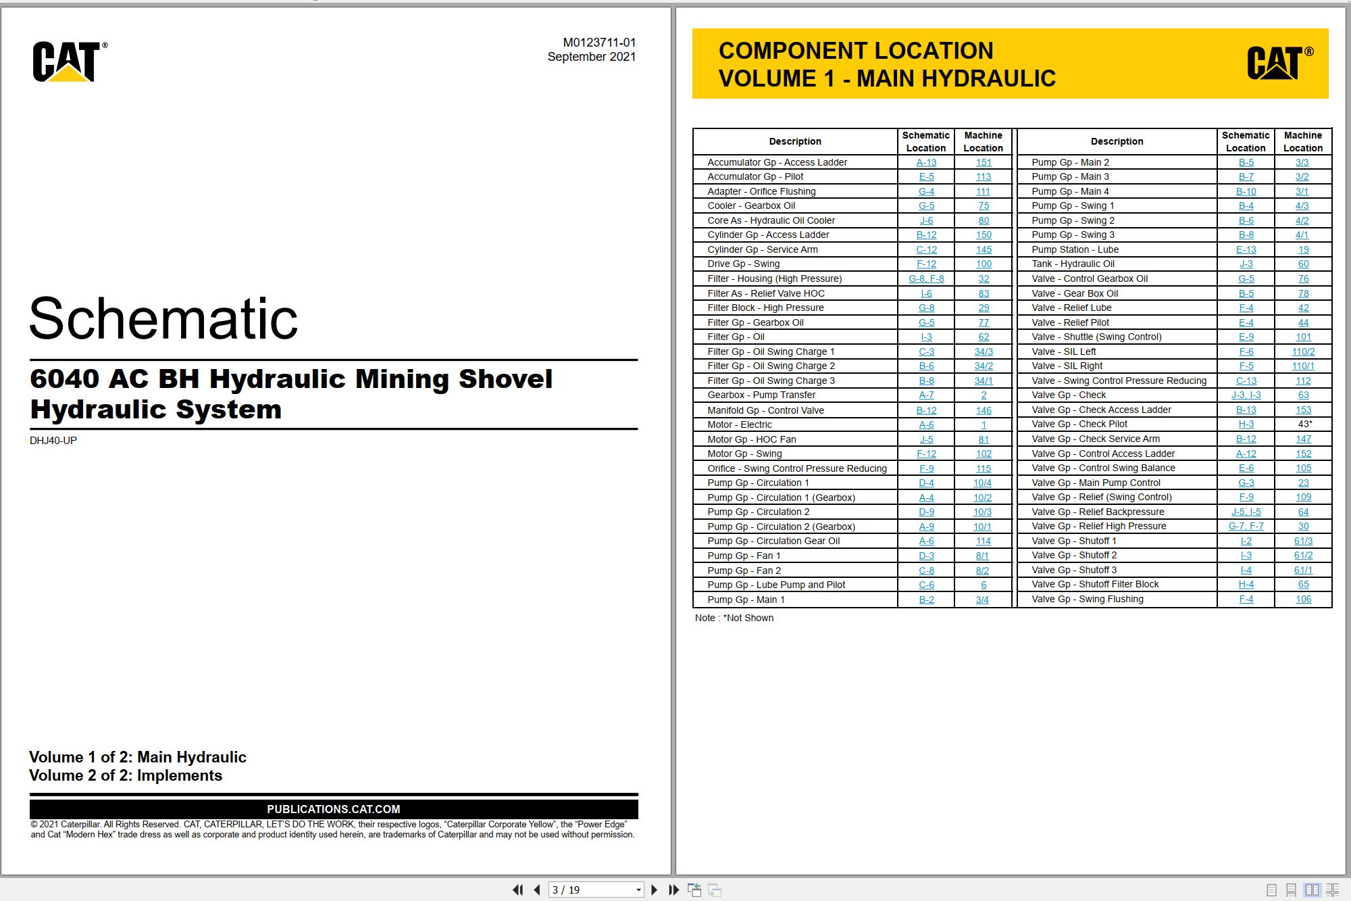The width and height of the screenshot is (1351, 901).
Task: Open G-3 link for Main Pump Control valve
Action: pos(1246,483)
